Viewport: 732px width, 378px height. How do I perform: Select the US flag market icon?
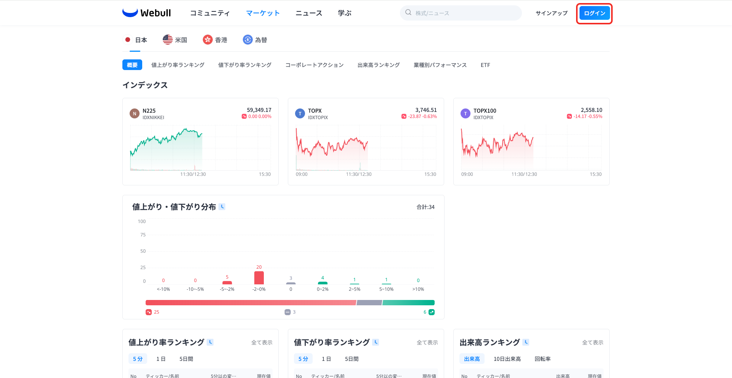pos(167,40)
